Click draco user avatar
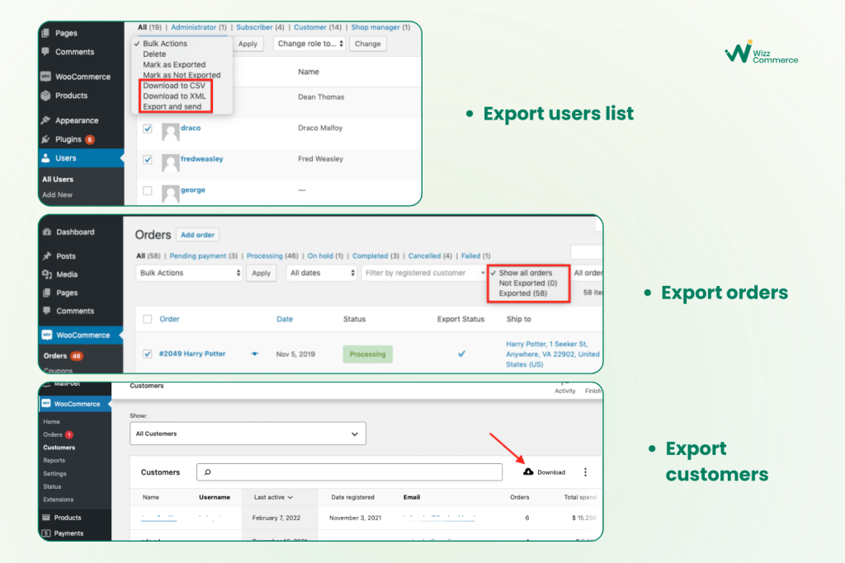Viewport: 845px width, 563px height. (x=170, y=131)
